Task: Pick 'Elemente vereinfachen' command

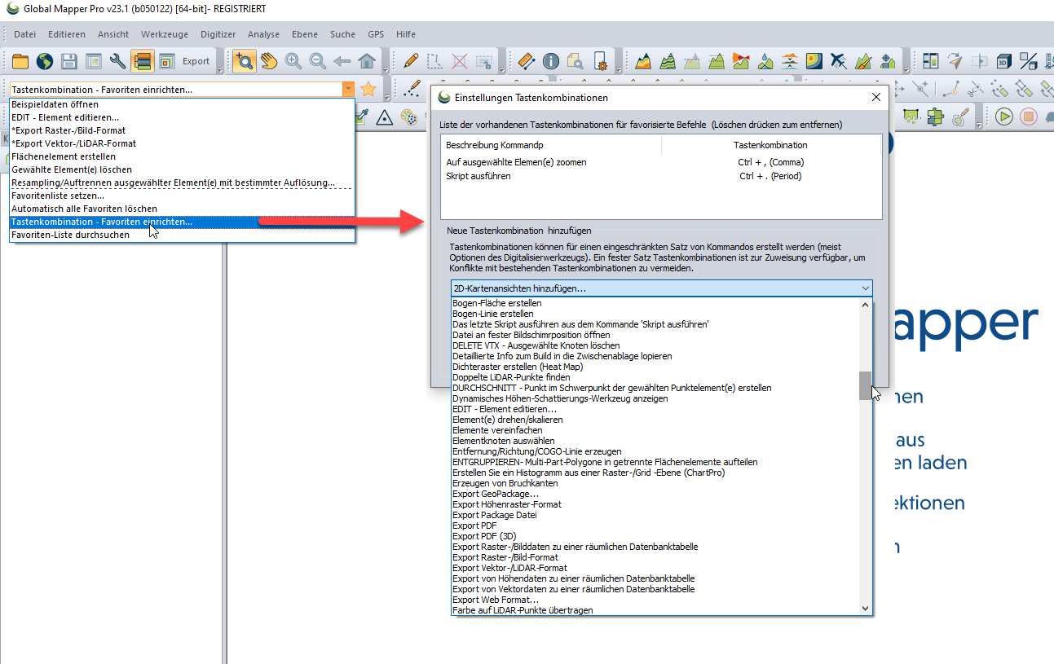Action: point(656,430)
